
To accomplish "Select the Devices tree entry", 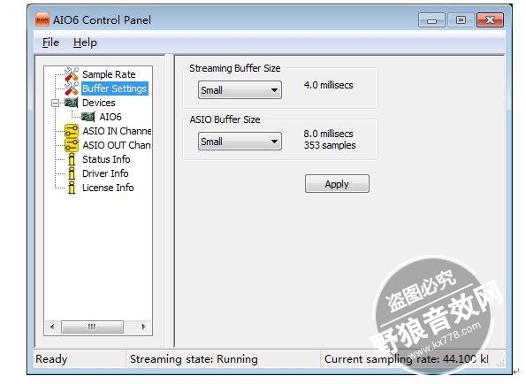I will [x=99, y=103].
